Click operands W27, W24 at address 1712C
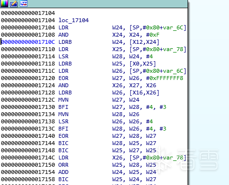Image resolution: width=229 pixels, height=185 pixels. (126, 100)
